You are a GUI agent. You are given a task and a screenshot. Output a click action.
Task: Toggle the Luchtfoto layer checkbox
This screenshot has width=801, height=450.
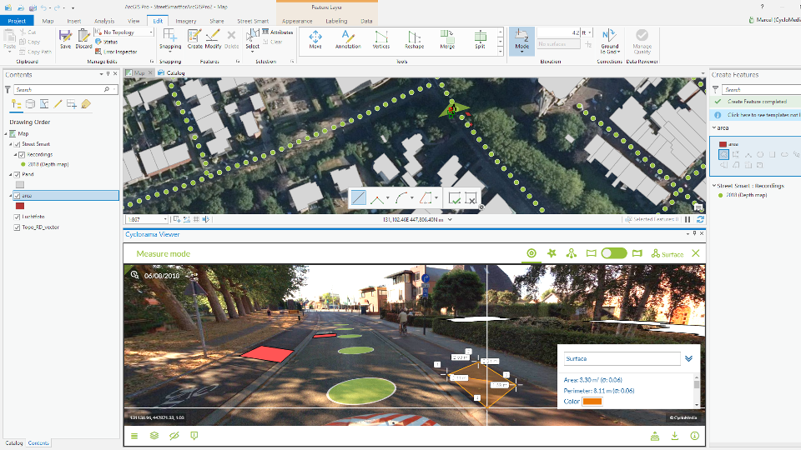(17, 217)
